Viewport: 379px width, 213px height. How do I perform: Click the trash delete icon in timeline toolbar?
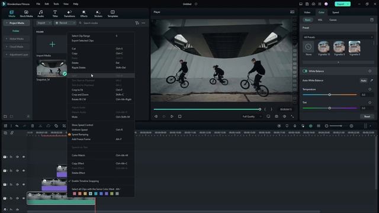[x=33, y=126]
